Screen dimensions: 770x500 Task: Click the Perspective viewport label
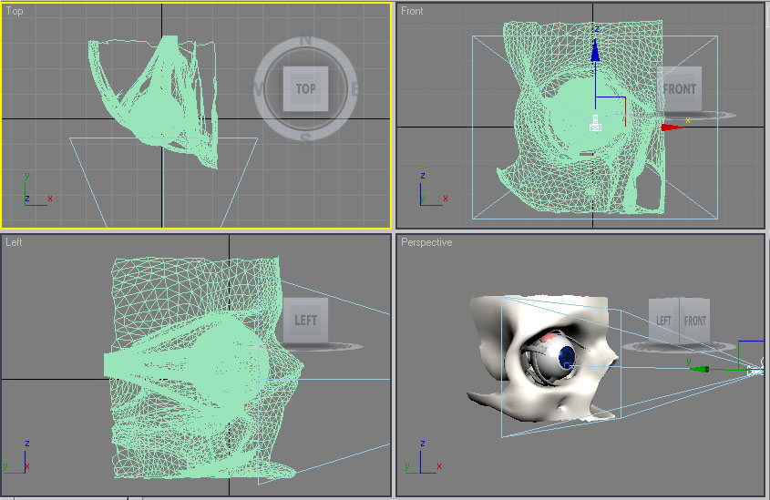pyautogui.click(x=426, y=242)
